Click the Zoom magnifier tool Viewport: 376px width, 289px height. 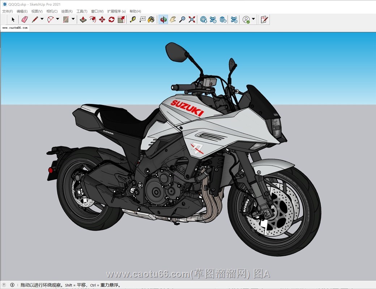tap(183, 20)
